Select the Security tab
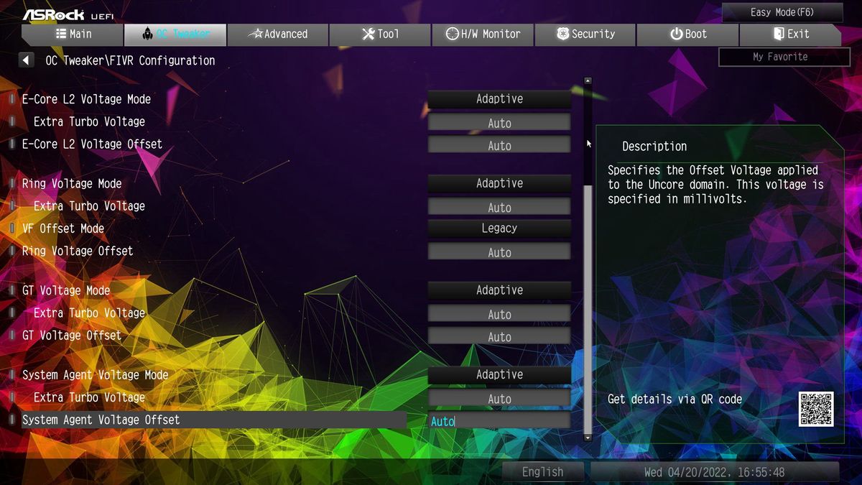Image resolution: width=862 pixels, height=485 pixels. [585, 34]
